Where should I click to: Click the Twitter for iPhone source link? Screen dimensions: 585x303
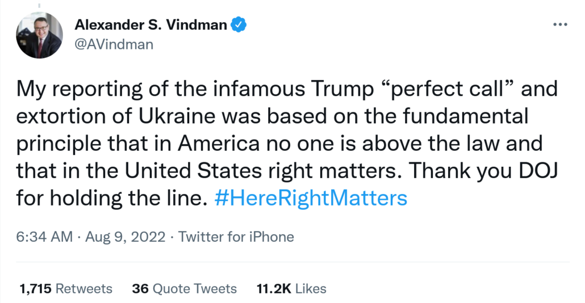click(236, 236)
